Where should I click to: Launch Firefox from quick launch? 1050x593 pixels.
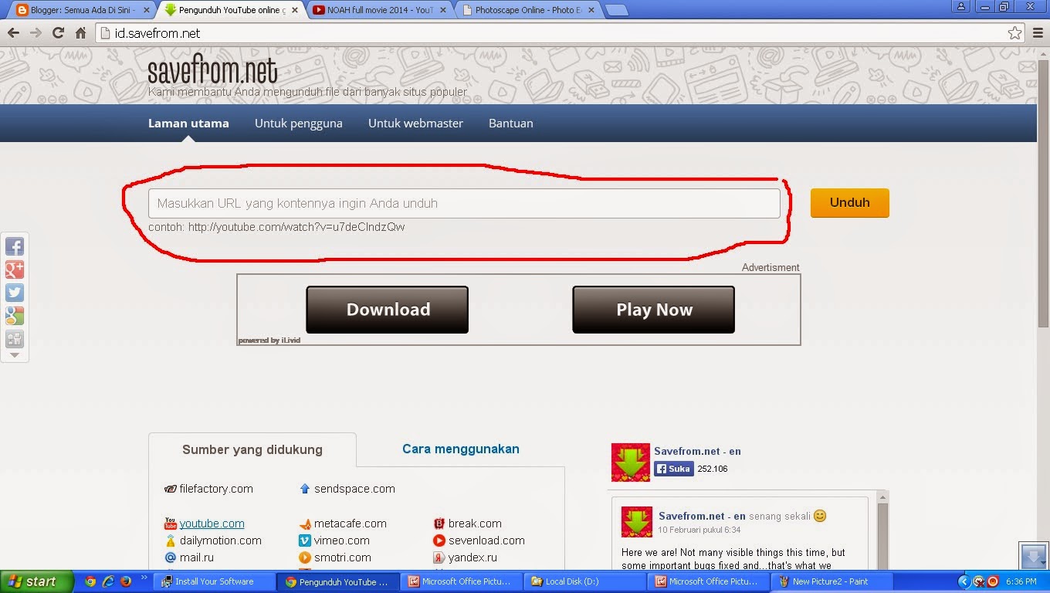[126, 581]
